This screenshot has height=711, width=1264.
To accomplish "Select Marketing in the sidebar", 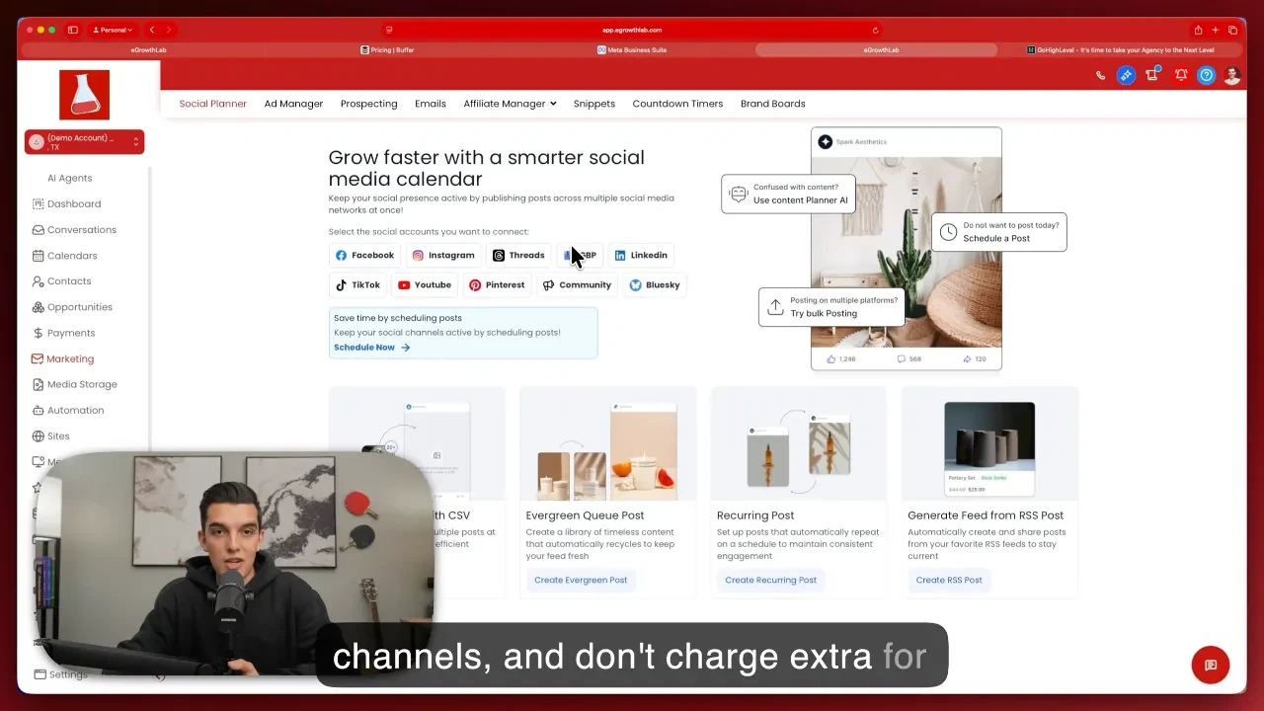I will [62, 358].
